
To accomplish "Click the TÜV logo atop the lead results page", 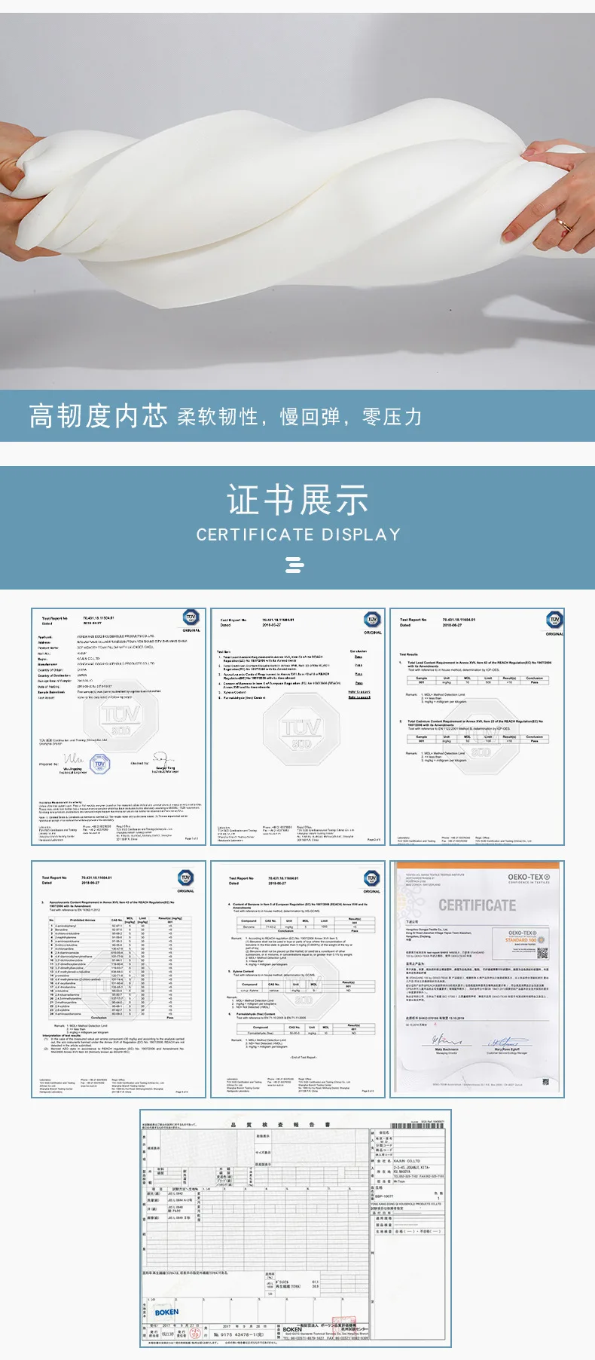I will 554,620.
